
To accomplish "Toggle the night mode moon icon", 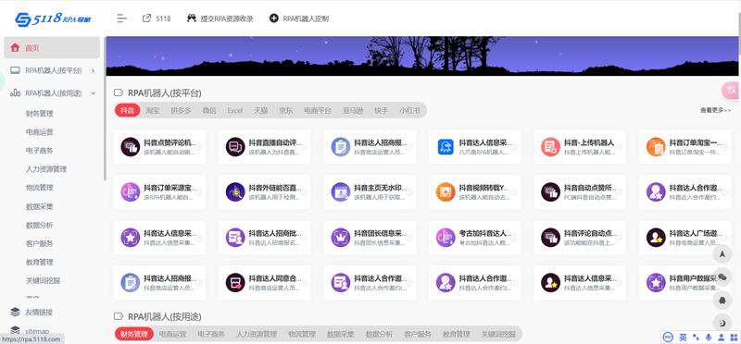I will coord(722,323).
